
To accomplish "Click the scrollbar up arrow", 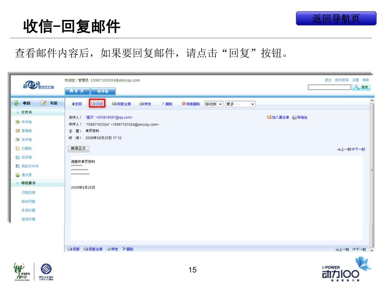I will coord(372,100).
